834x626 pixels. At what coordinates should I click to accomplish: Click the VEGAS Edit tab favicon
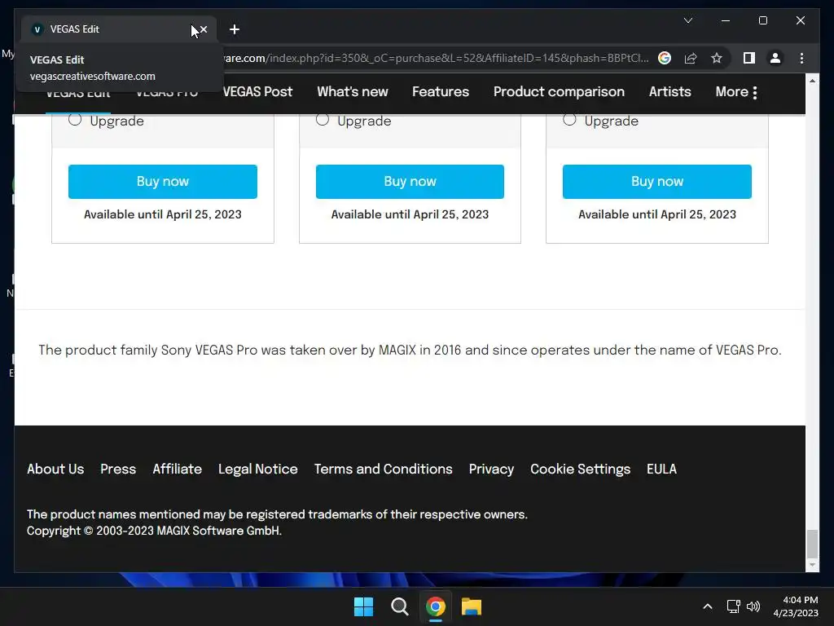pyautogui.click(x=37, y=29)
